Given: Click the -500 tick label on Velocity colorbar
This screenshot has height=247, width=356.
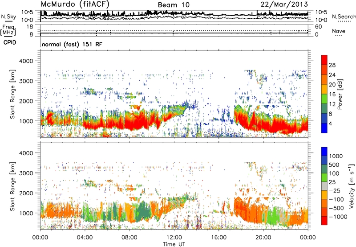Looking at the screenshot, I should pos(336,208).
